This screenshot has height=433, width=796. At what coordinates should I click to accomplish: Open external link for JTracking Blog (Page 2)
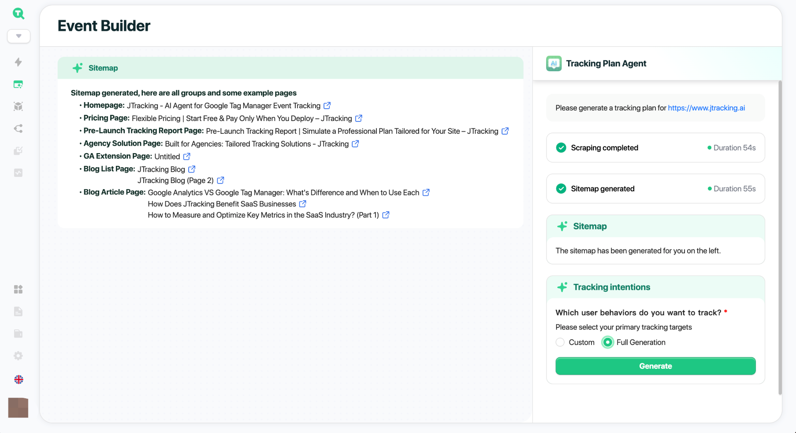coord(221,180)
